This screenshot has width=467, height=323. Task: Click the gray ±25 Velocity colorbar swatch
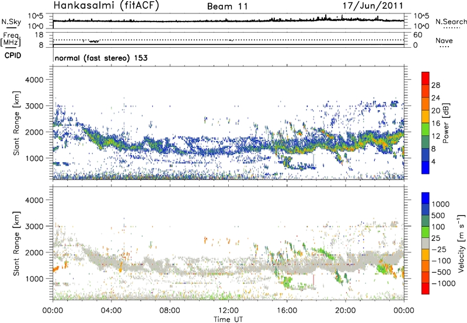[426, 243]
